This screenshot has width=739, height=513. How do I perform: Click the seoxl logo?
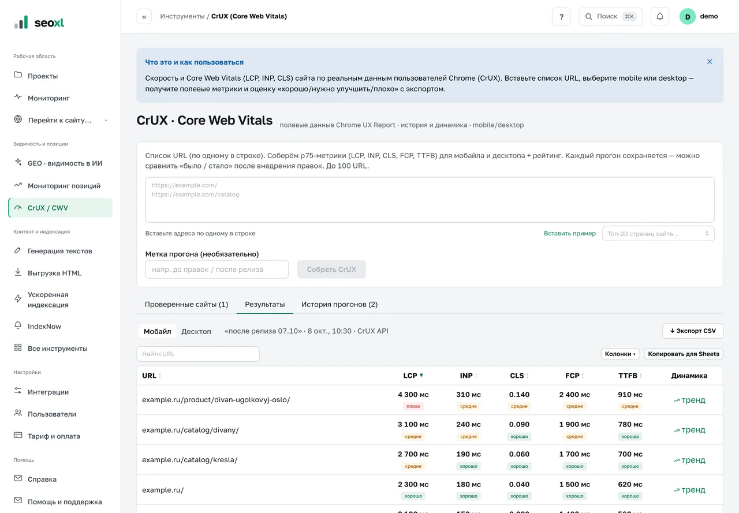tap(39, 23)
